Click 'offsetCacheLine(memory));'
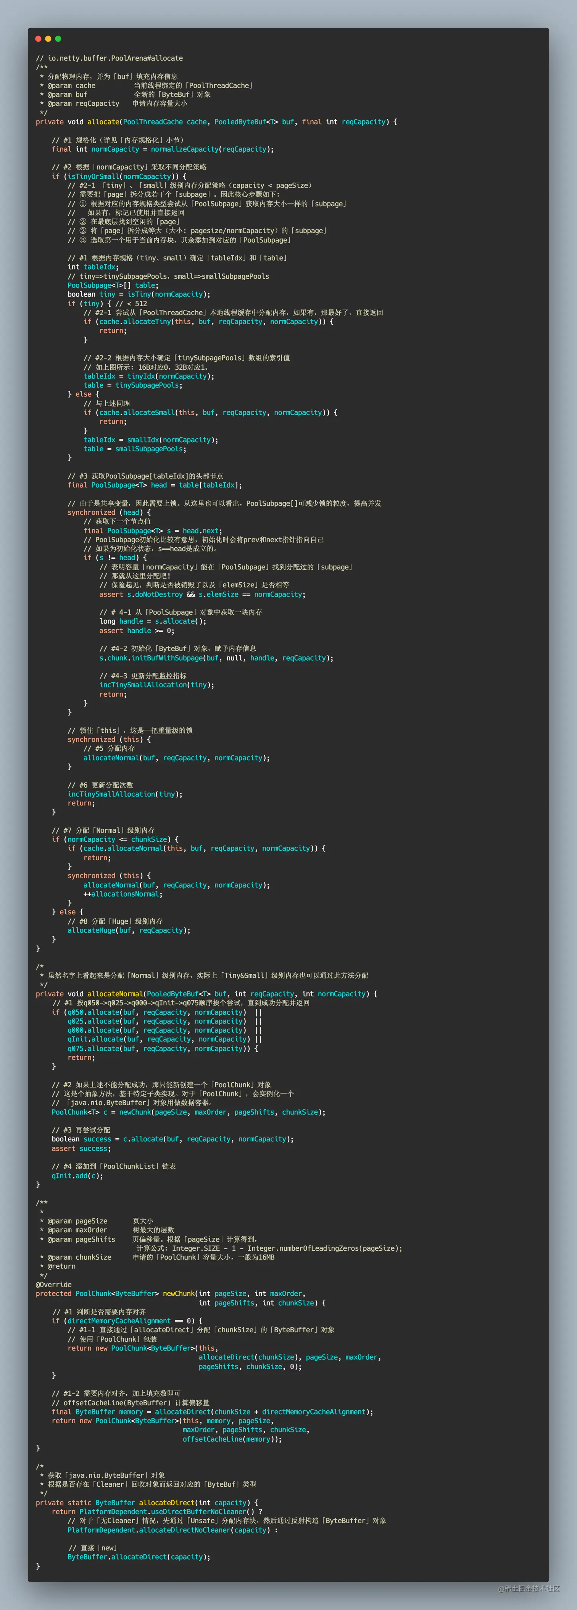 click(x=232, y=1439)
